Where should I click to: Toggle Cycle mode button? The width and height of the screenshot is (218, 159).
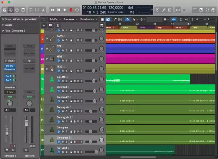[77, 10]
